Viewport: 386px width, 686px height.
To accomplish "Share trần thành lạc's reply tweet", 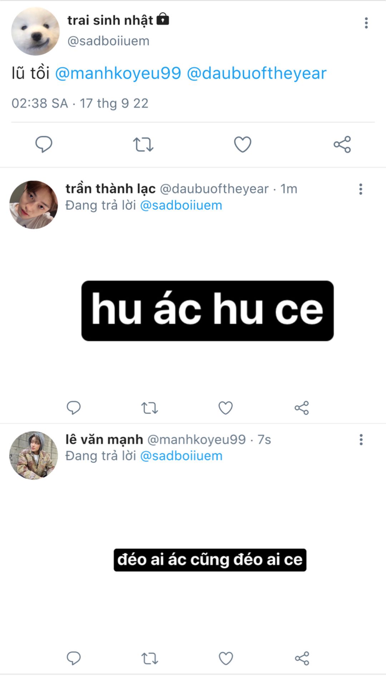I will [302, 408].
